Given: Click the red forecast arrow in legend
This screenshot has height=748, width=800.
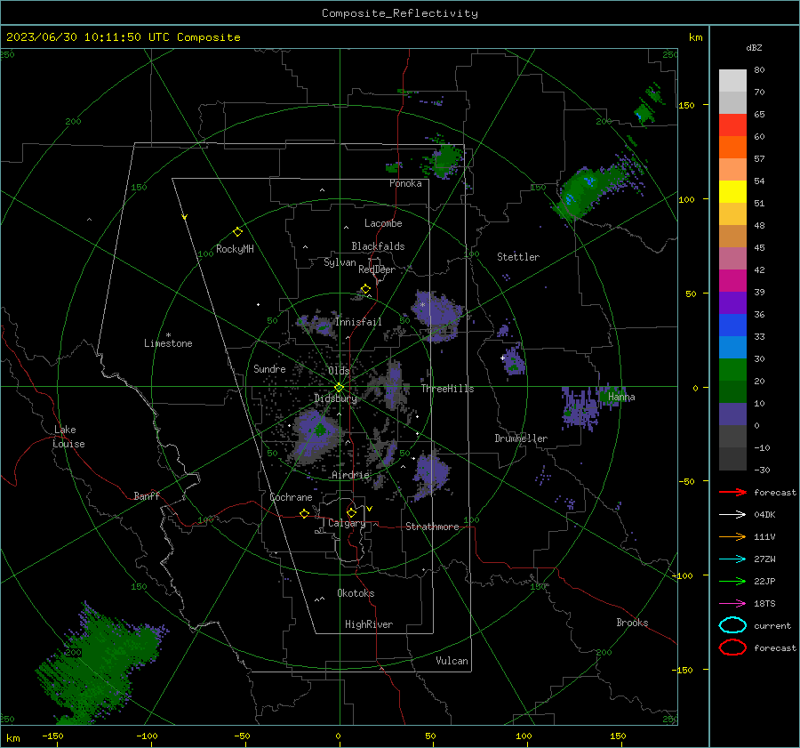Looking at the screenshot, I should pos(732,492).
